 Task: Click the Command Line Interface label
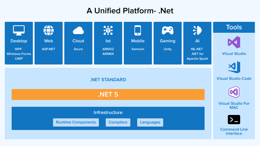234,131
